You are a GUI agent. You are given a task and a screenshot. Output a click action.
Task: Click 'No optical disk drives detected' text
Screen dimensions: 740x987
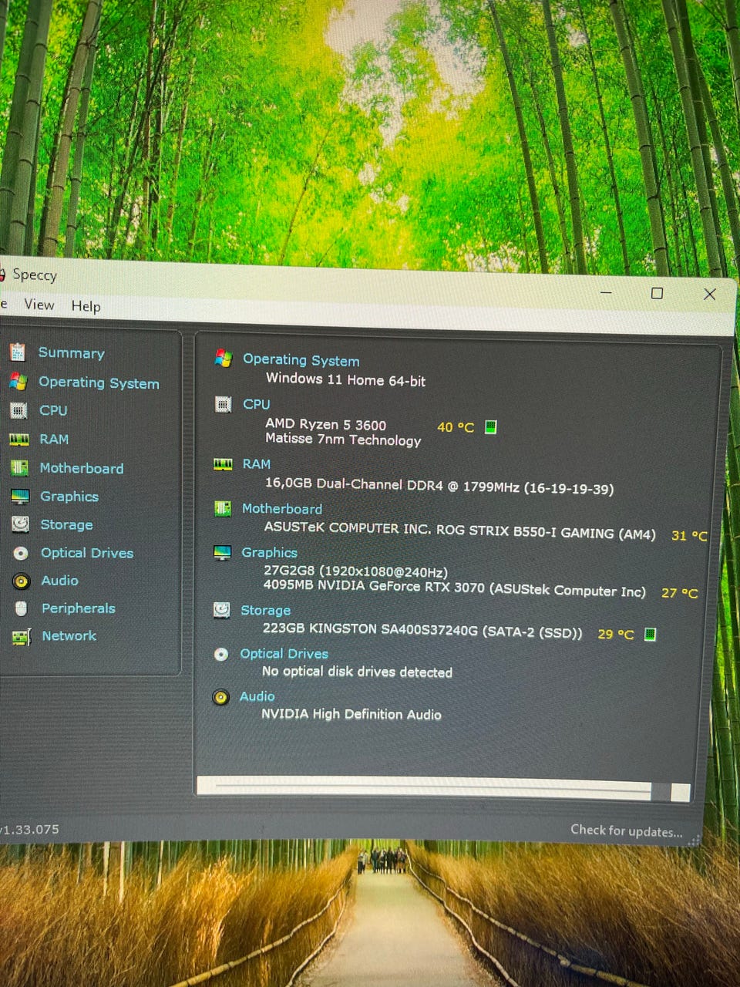point(357,672)
